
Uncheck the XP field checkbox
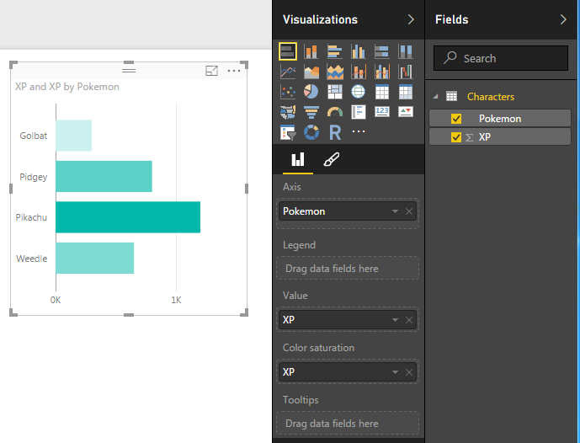point(456,137)
